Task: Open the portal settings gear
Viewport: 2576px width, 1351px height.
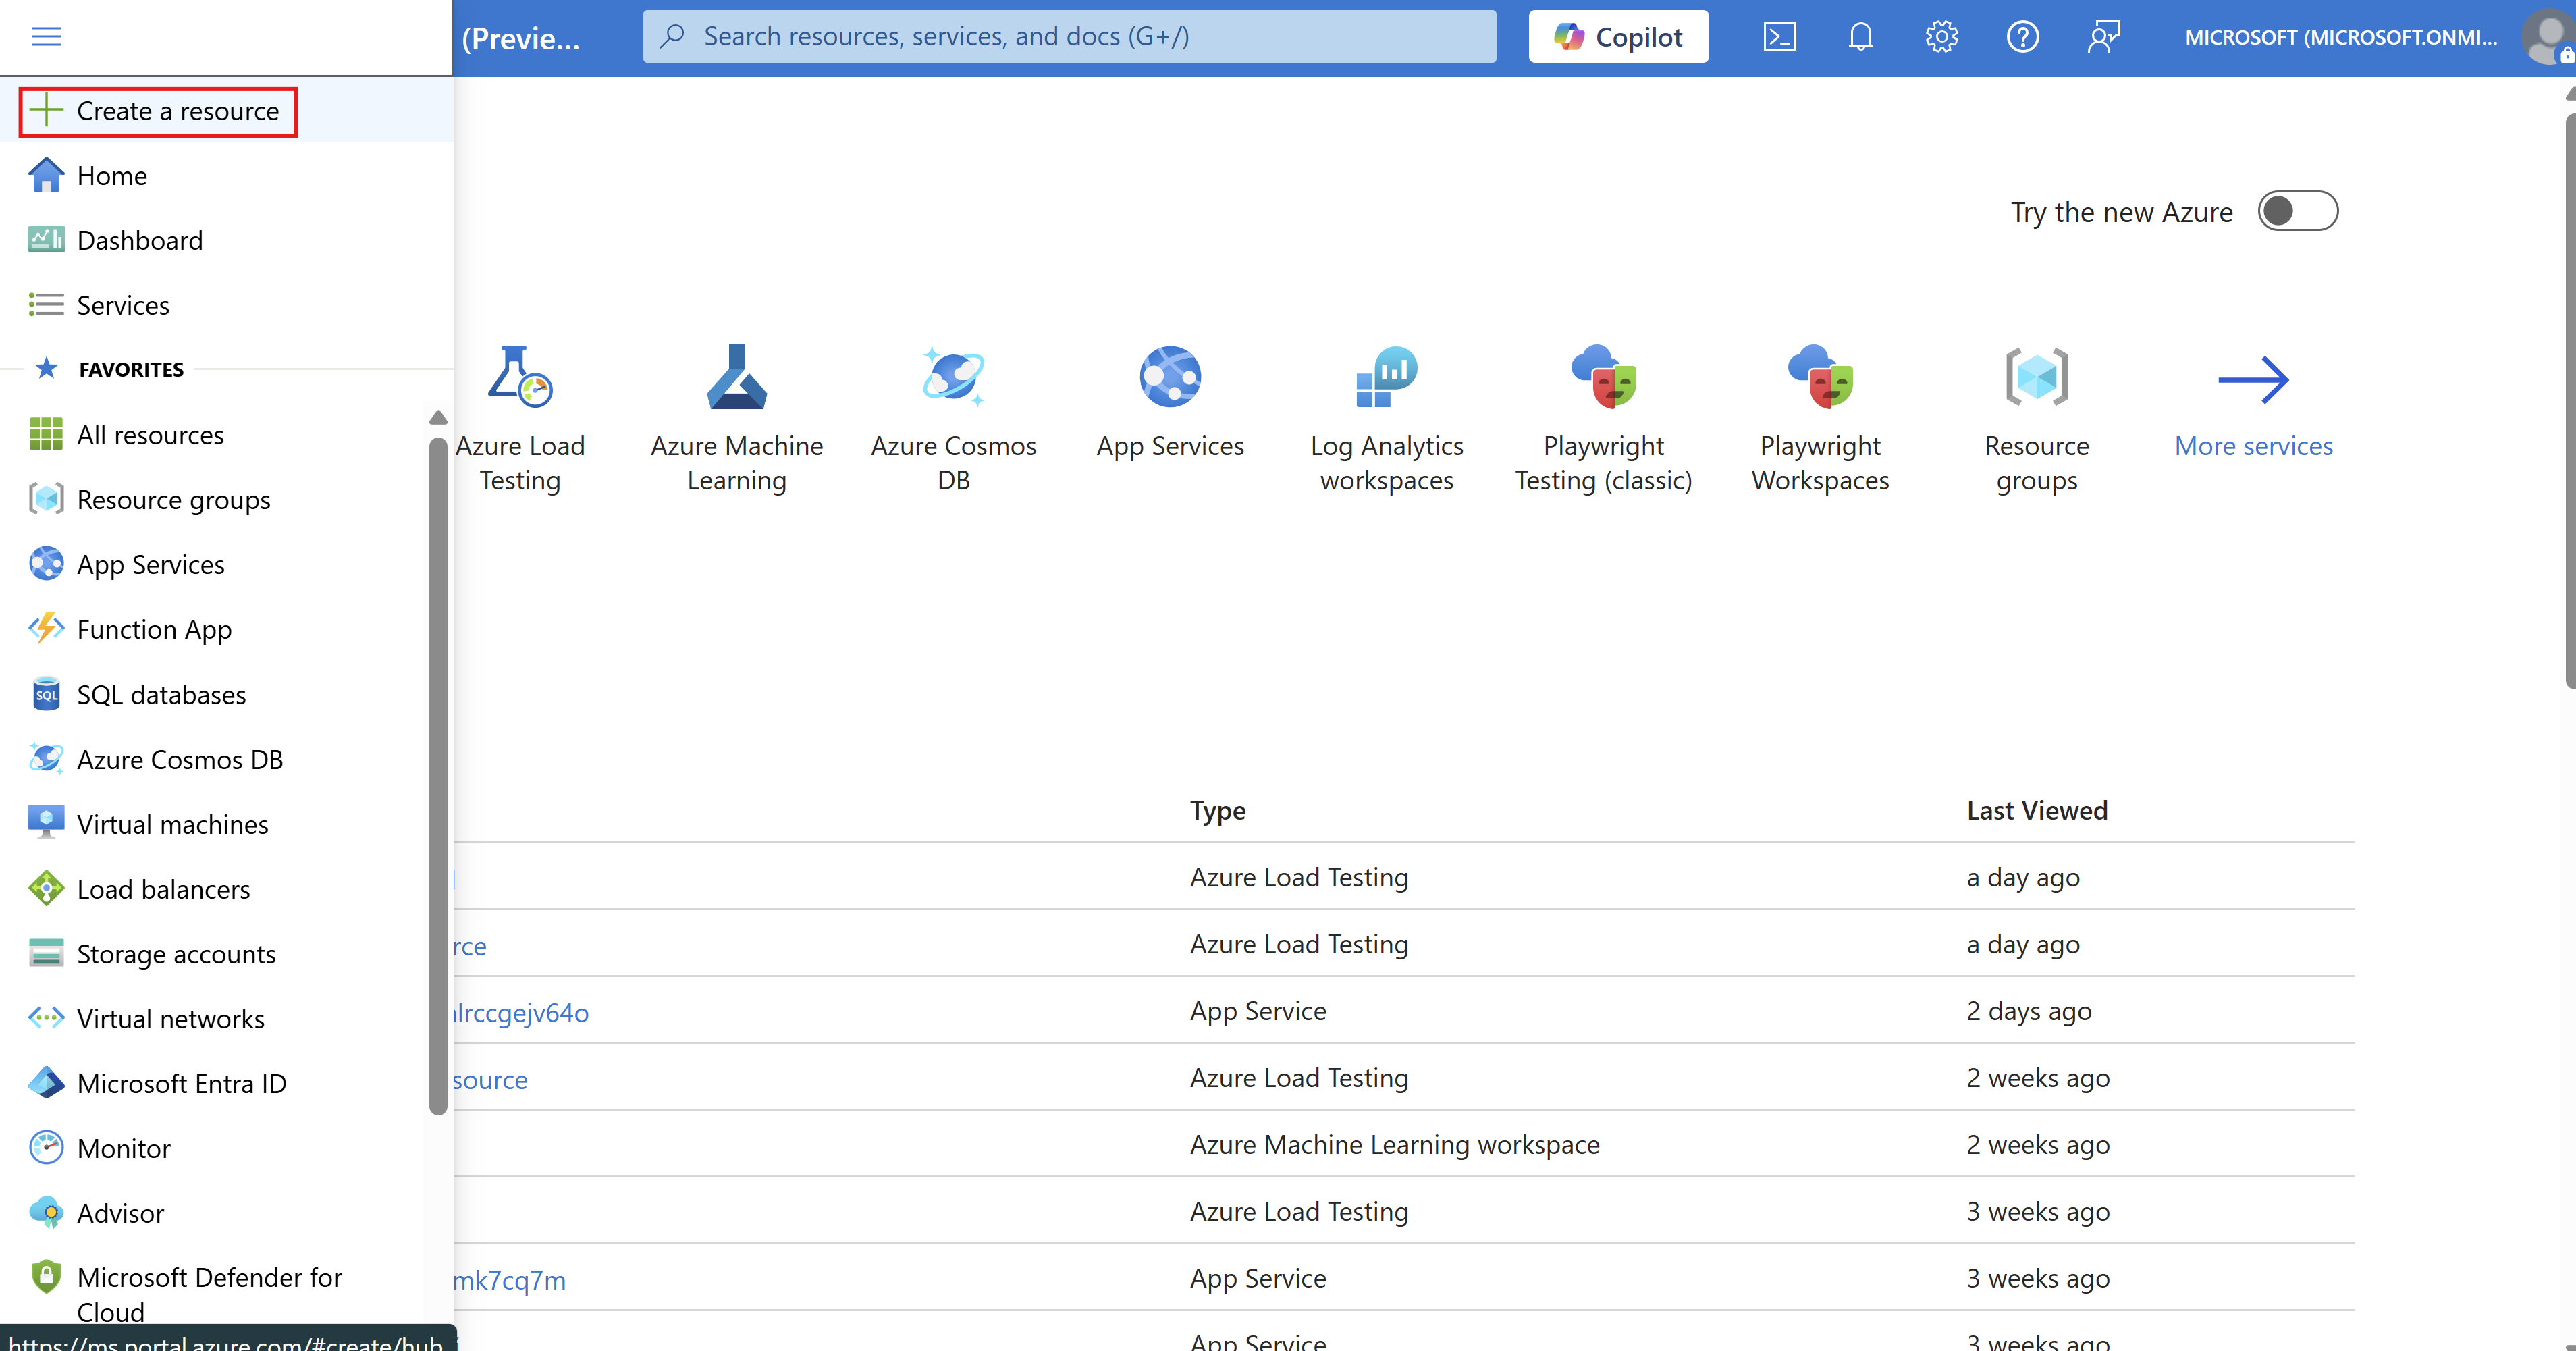Action: pos(1941,36)
